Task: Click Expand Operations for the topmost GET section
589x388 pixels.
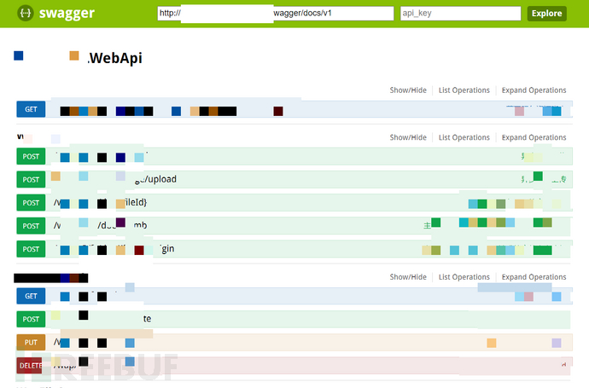Action: (534, 90)
